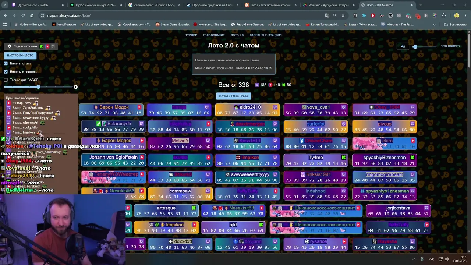Viewport: 471px width, 265px height.
Task: Click the taskbar volume icon
Action: (x=446, y=259)
